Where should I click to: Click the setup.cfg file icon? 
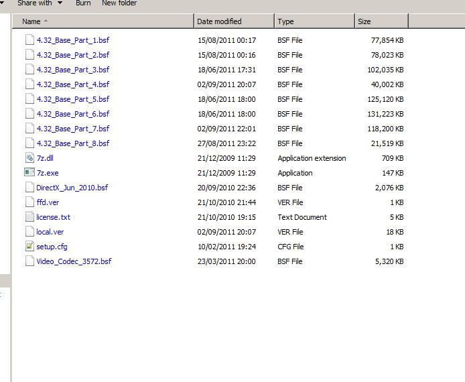pyautogui.click(x=29, y=246)
